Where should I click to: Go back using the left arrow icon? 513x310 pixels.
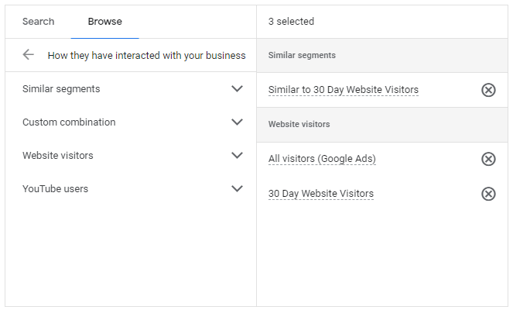29,55
